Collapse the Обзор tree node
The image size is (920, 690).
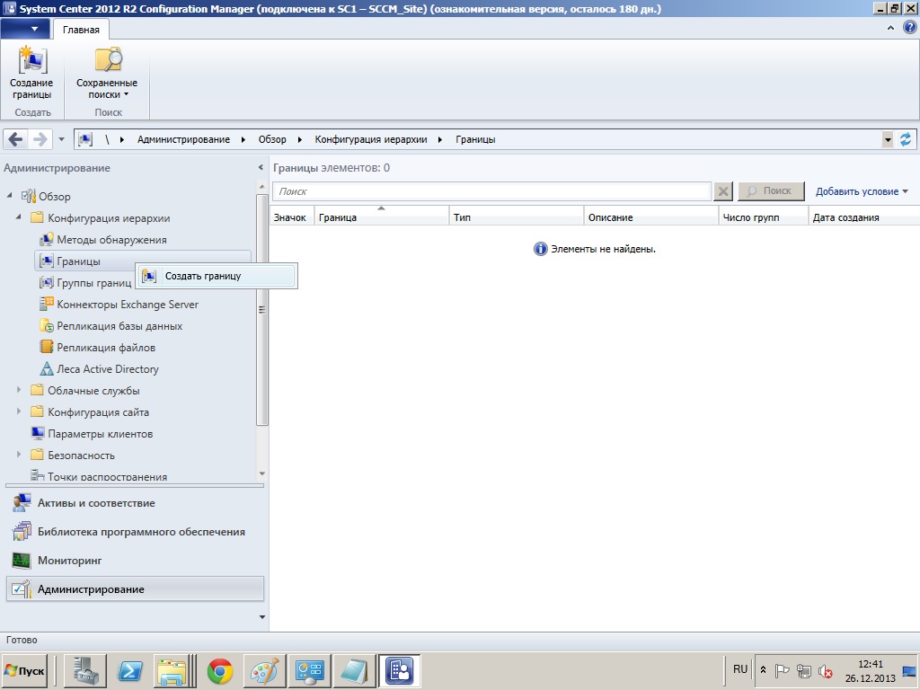pyautogui.click(x=9, y=195)
